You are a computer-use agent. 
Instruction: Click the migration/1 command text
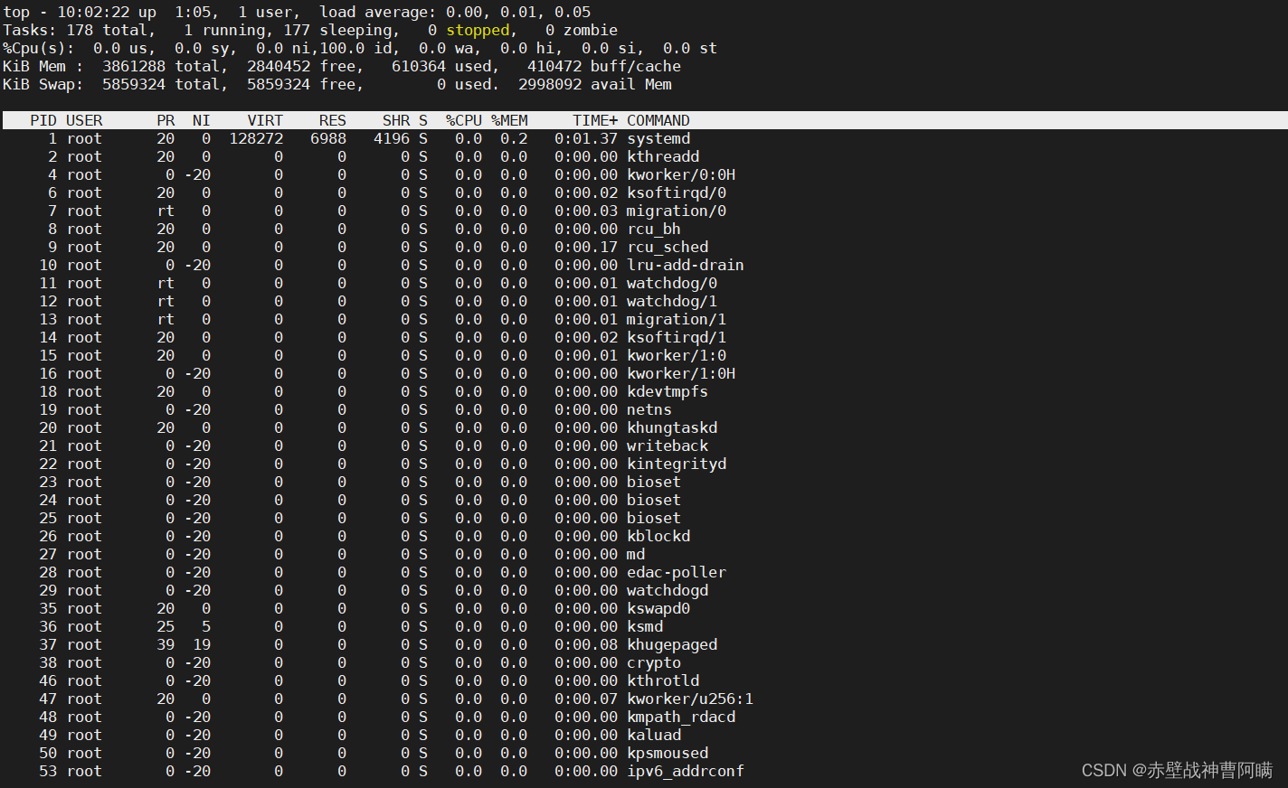pyautogui.click(x=677, y=319)
